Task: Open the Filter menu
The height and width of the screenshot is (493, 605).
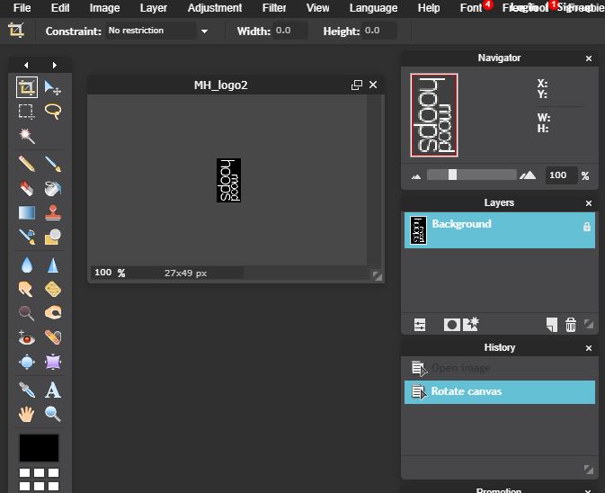Action: pos(274,8)
